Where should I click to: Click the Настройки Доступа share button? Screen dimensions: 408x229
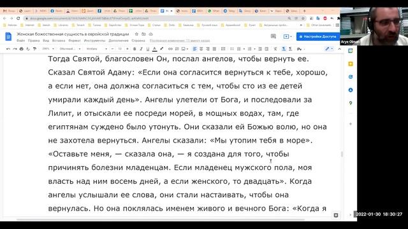318,37
